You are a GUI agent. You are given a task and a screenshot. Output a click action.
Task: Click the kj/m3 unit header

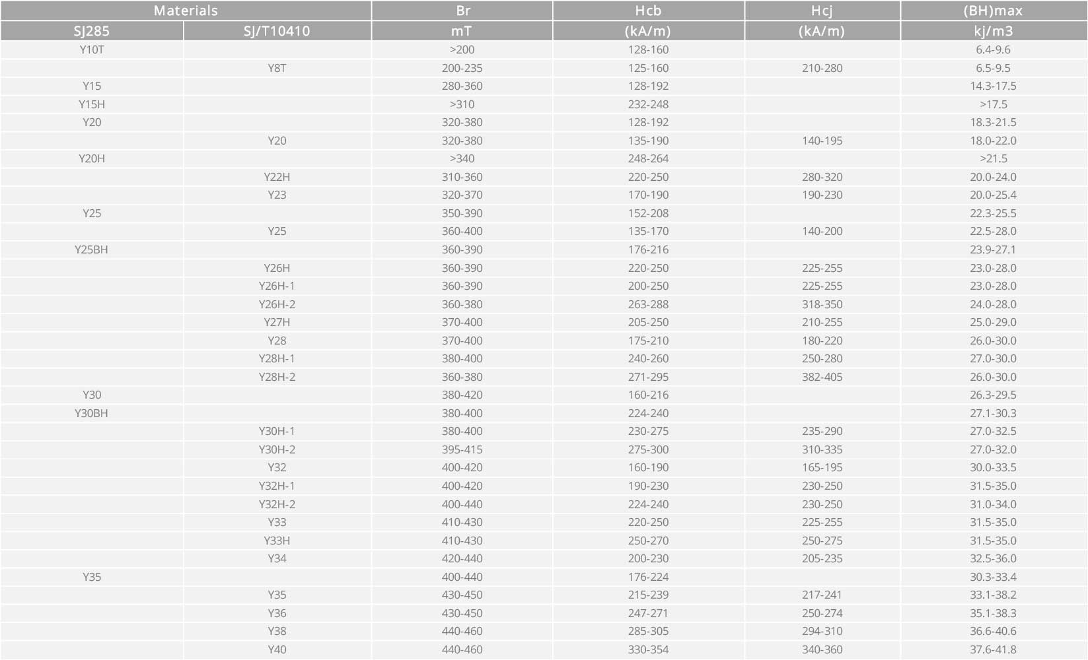(993, 31)
